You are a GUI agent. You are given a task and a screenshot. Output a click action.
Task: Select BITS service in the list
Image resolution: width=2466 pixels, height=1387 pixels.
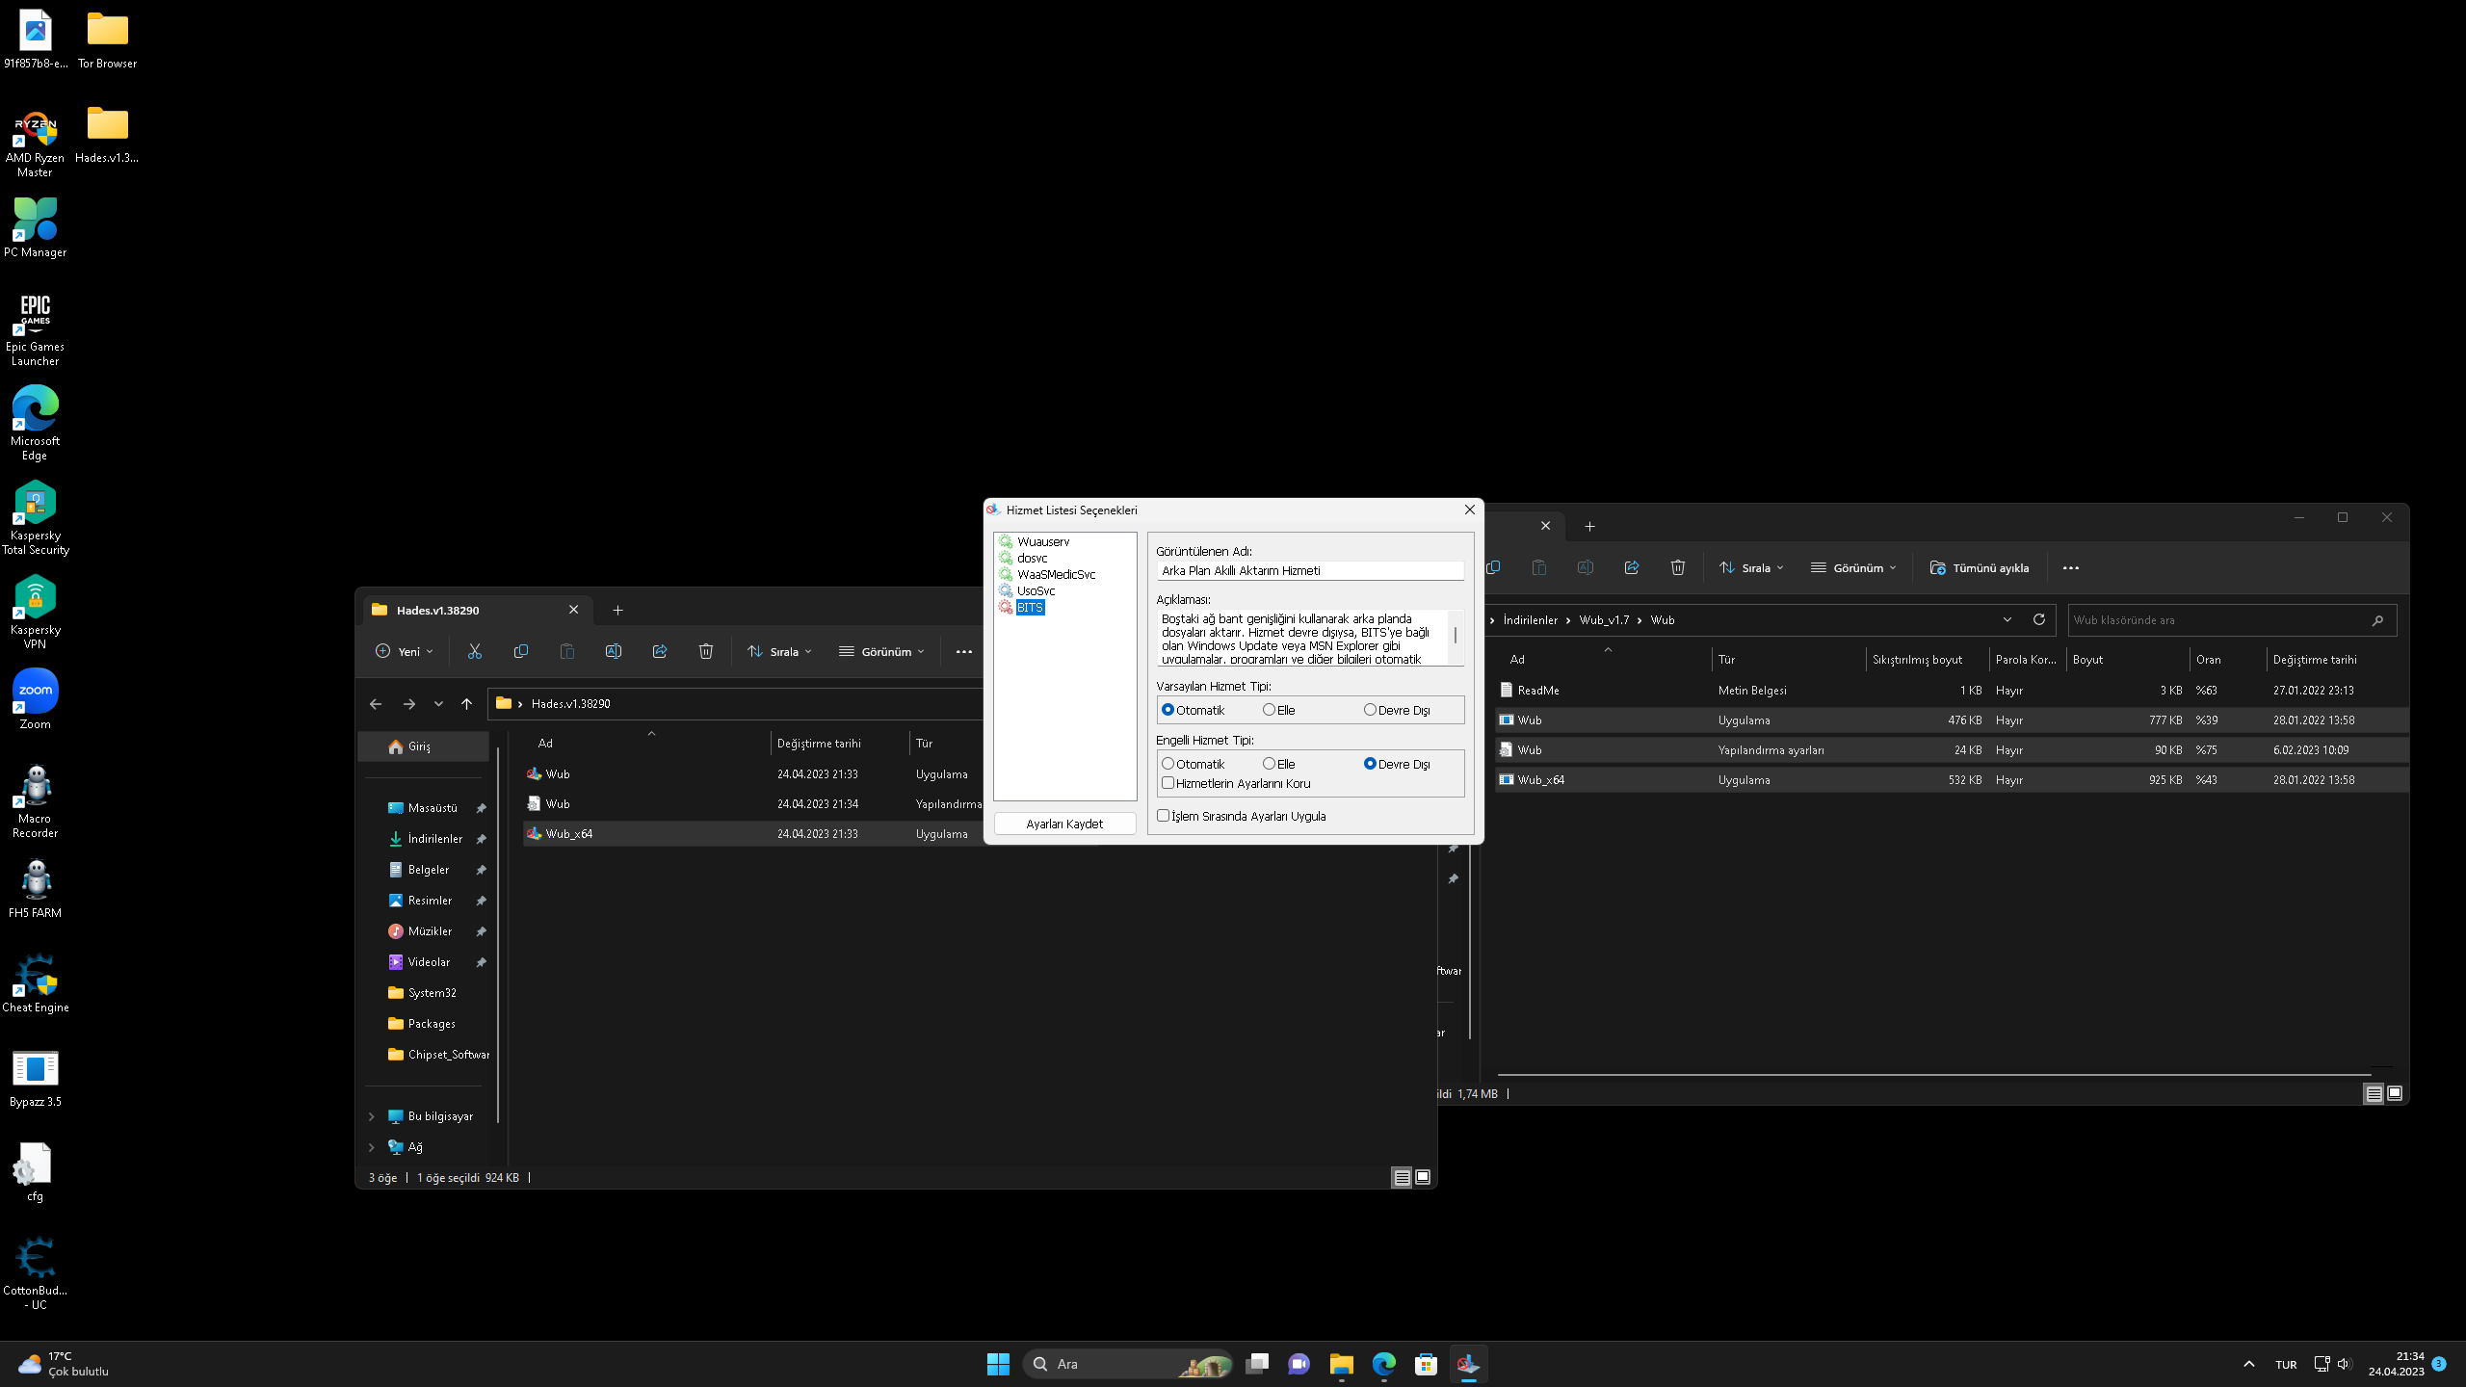pos(1030,607)
